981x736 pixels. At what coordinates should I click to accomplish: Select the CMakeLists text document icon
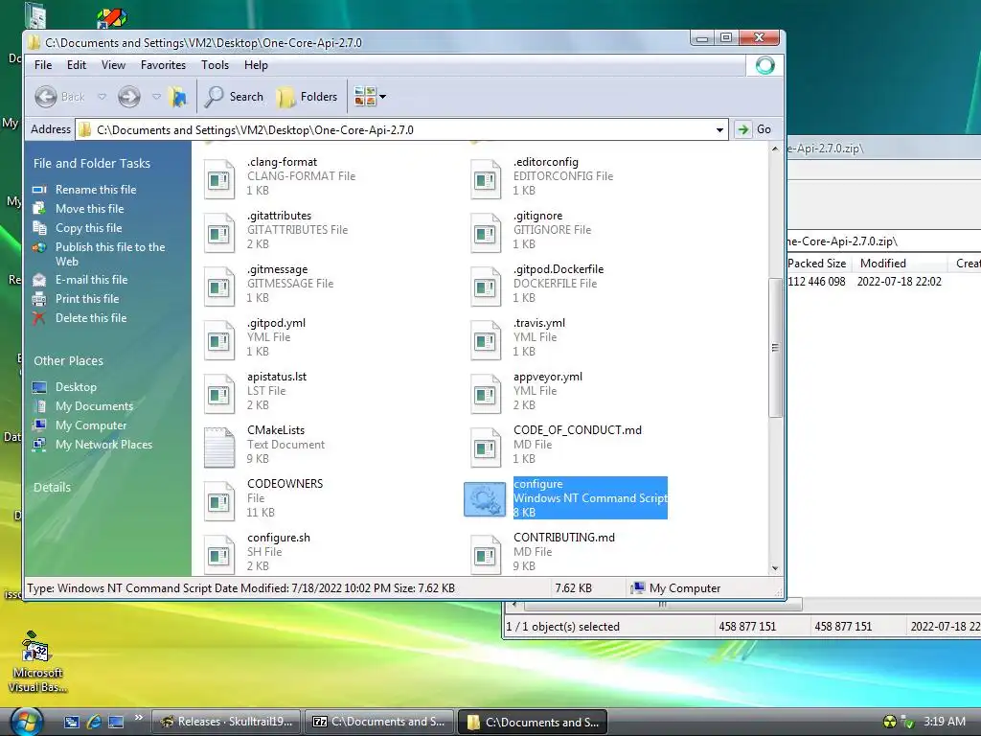[x=219, y=447]
